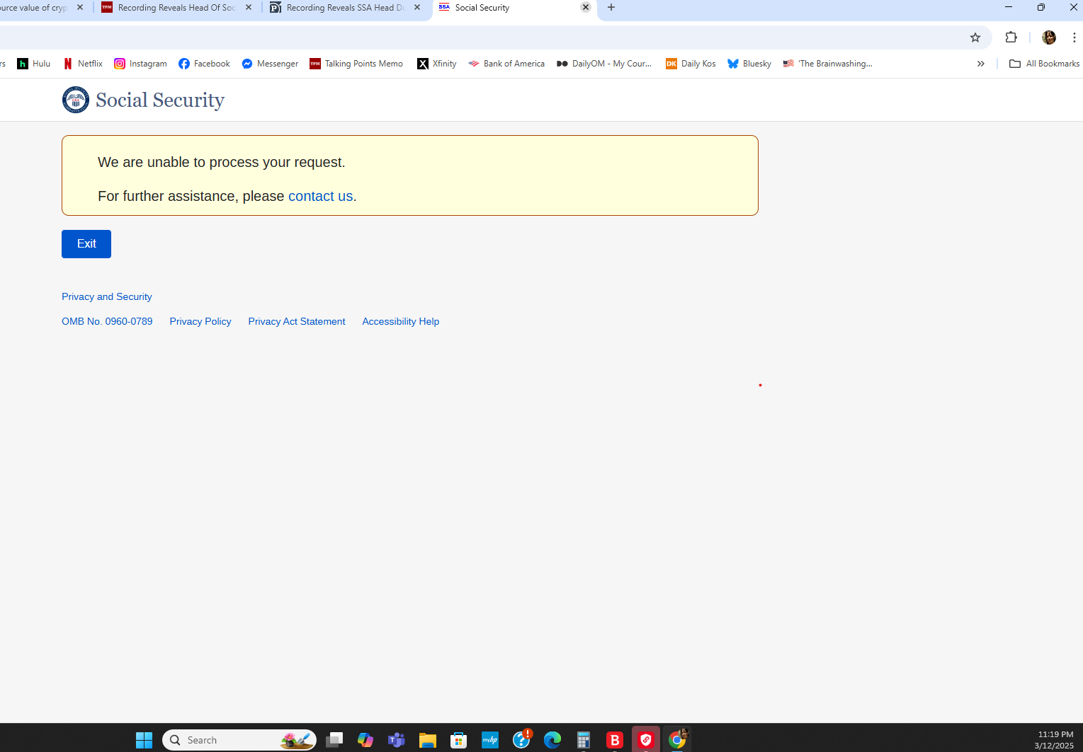
Task: Open the Chrome three-dot menu
Action: pyautogui.click(x=1074, y=37)
